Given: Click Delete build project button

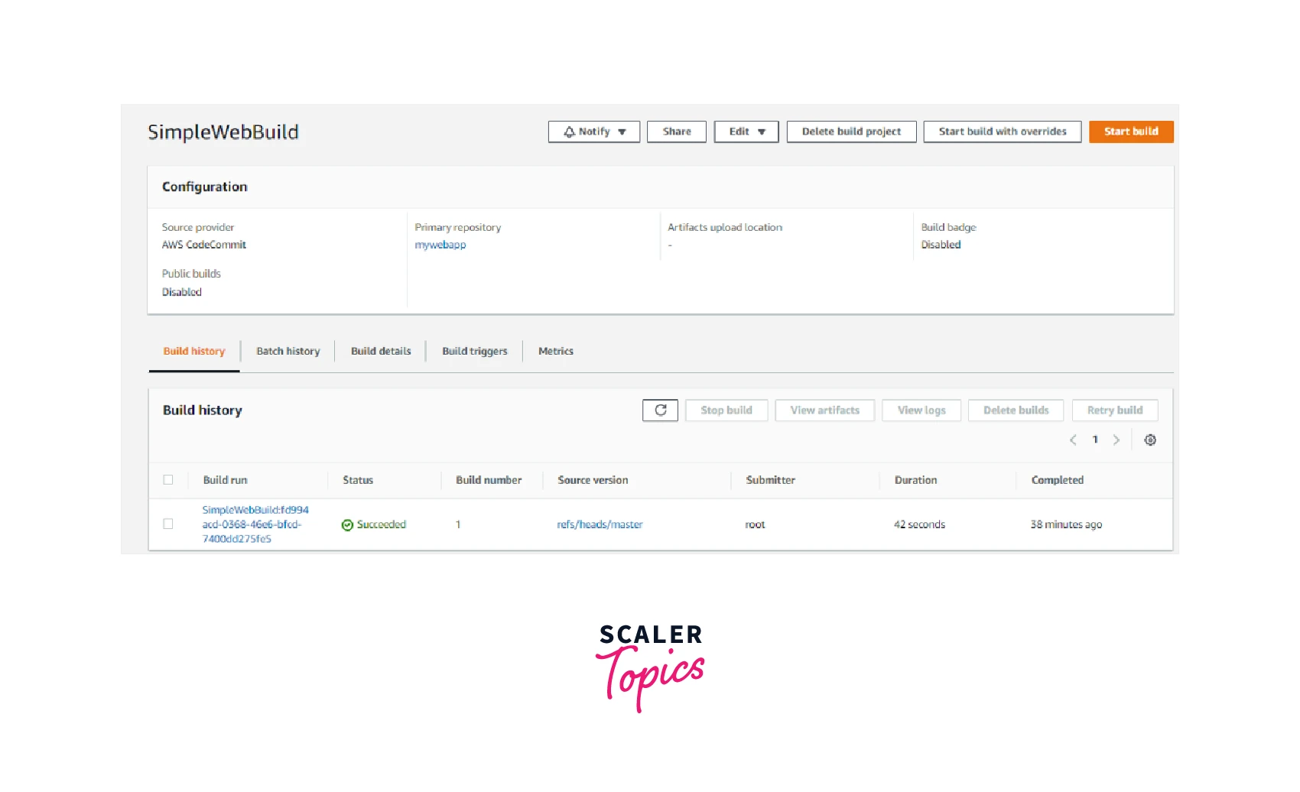Looking at the screenshot, I should pos(851,131).
